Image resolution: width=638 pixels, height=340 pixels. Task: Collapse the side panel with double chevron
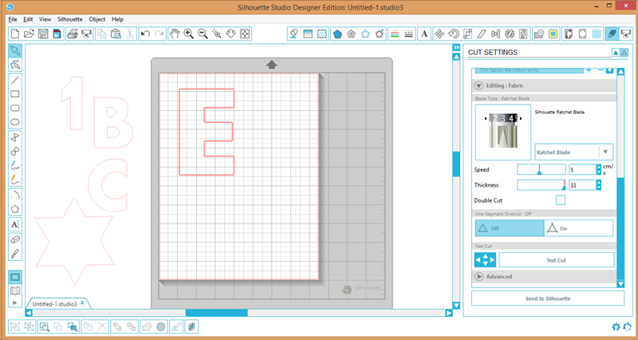(456, 48)
